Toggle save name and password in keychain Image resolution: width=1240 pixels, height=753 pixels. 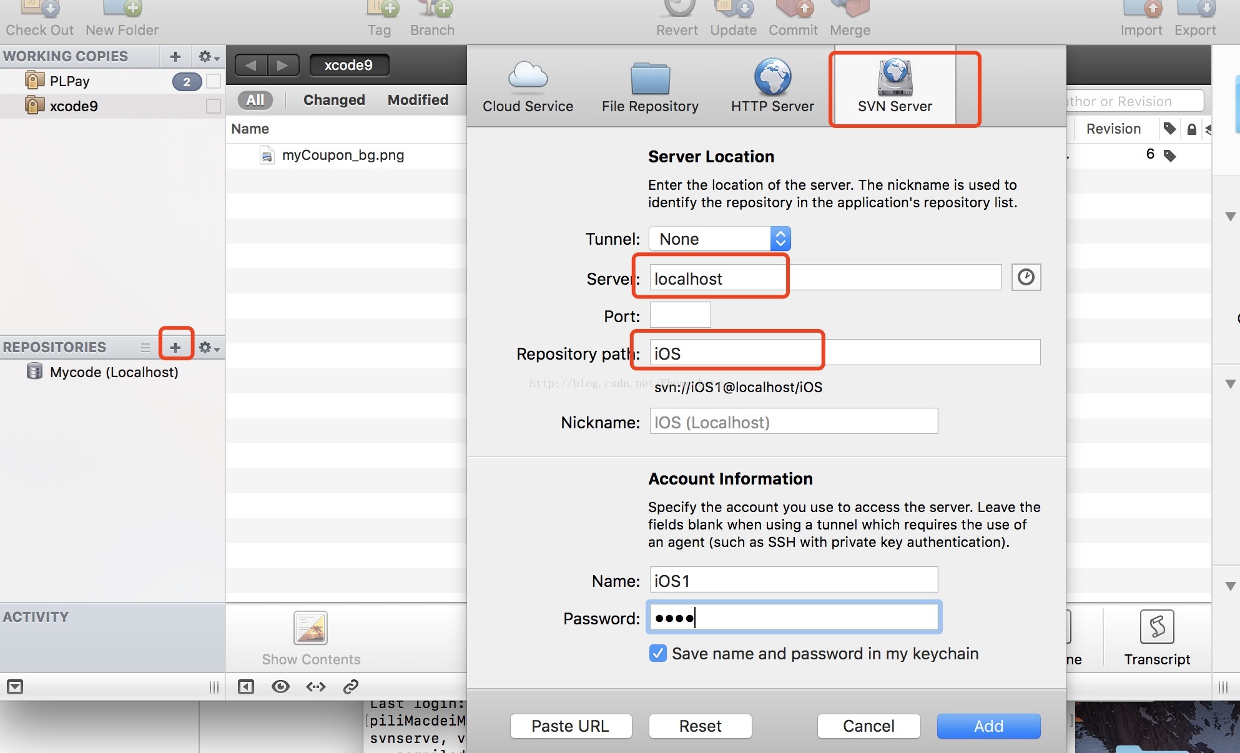click(657, 653)
